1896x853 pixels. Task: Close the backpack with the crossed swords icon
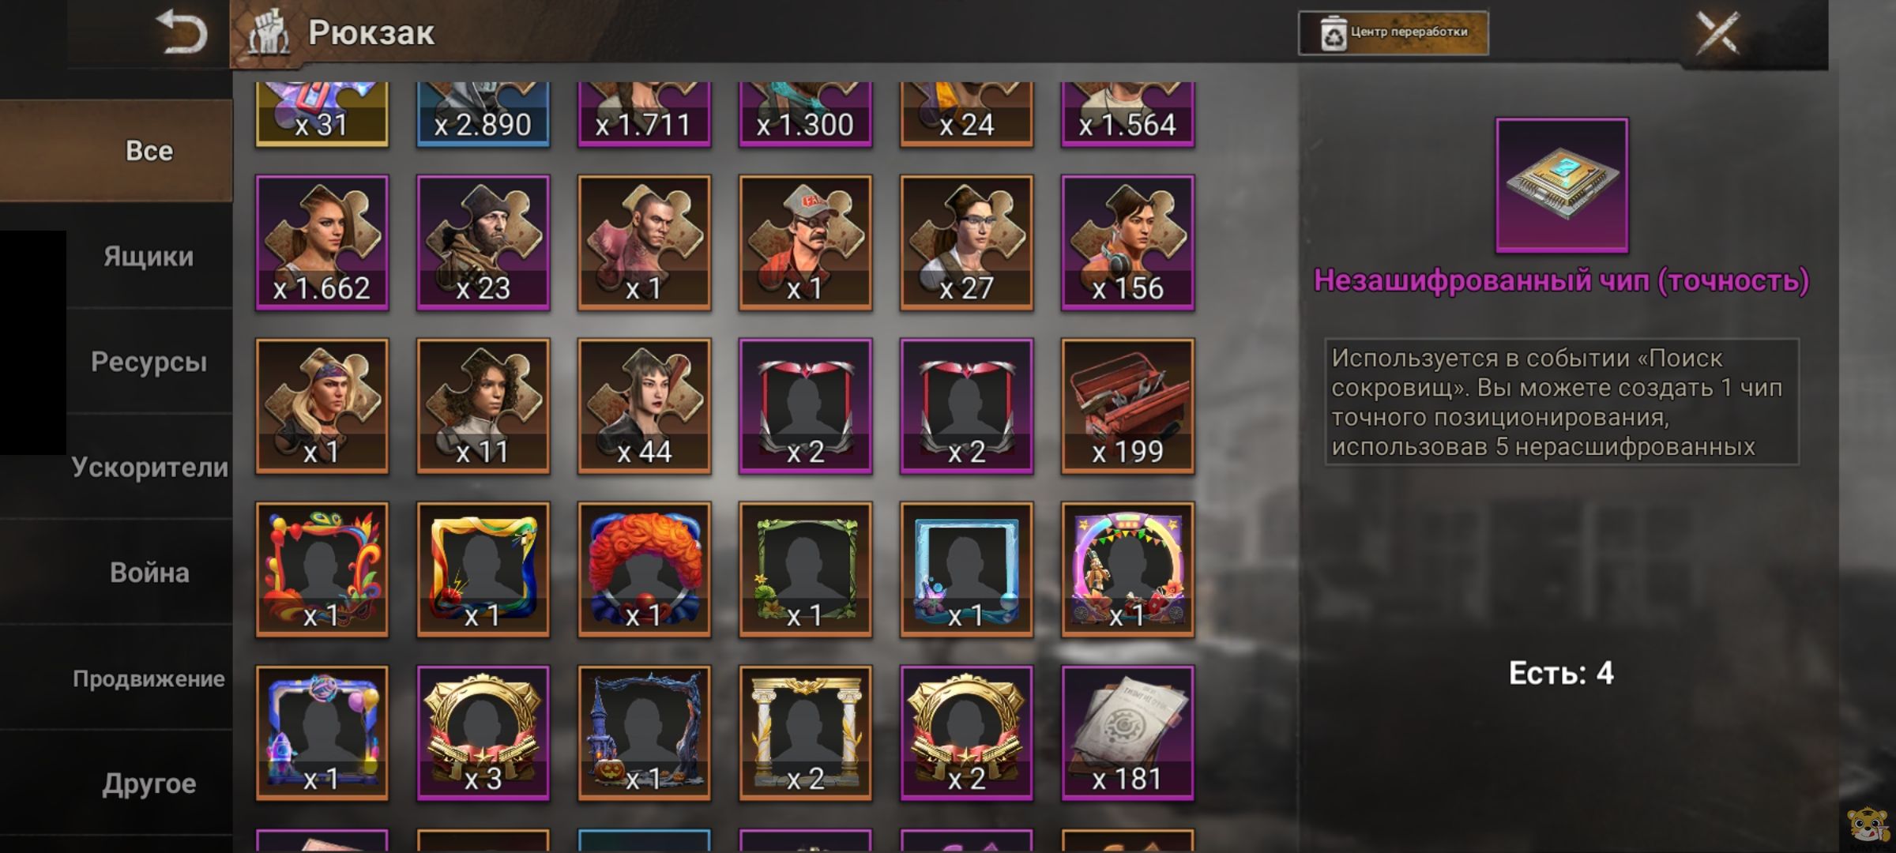pyautogui.click(x=1717, y=33)
